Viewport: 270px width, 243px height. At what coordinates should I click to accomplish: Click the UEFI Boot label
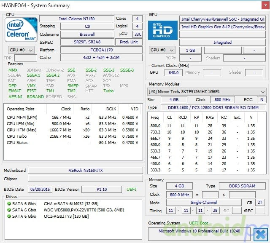tap(199, 223)
